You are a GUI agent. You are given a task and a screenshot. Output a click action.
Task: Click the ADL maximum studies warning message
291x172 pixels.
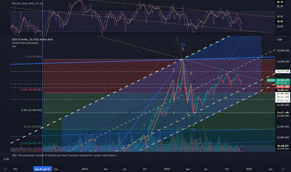tap(64, 155)
